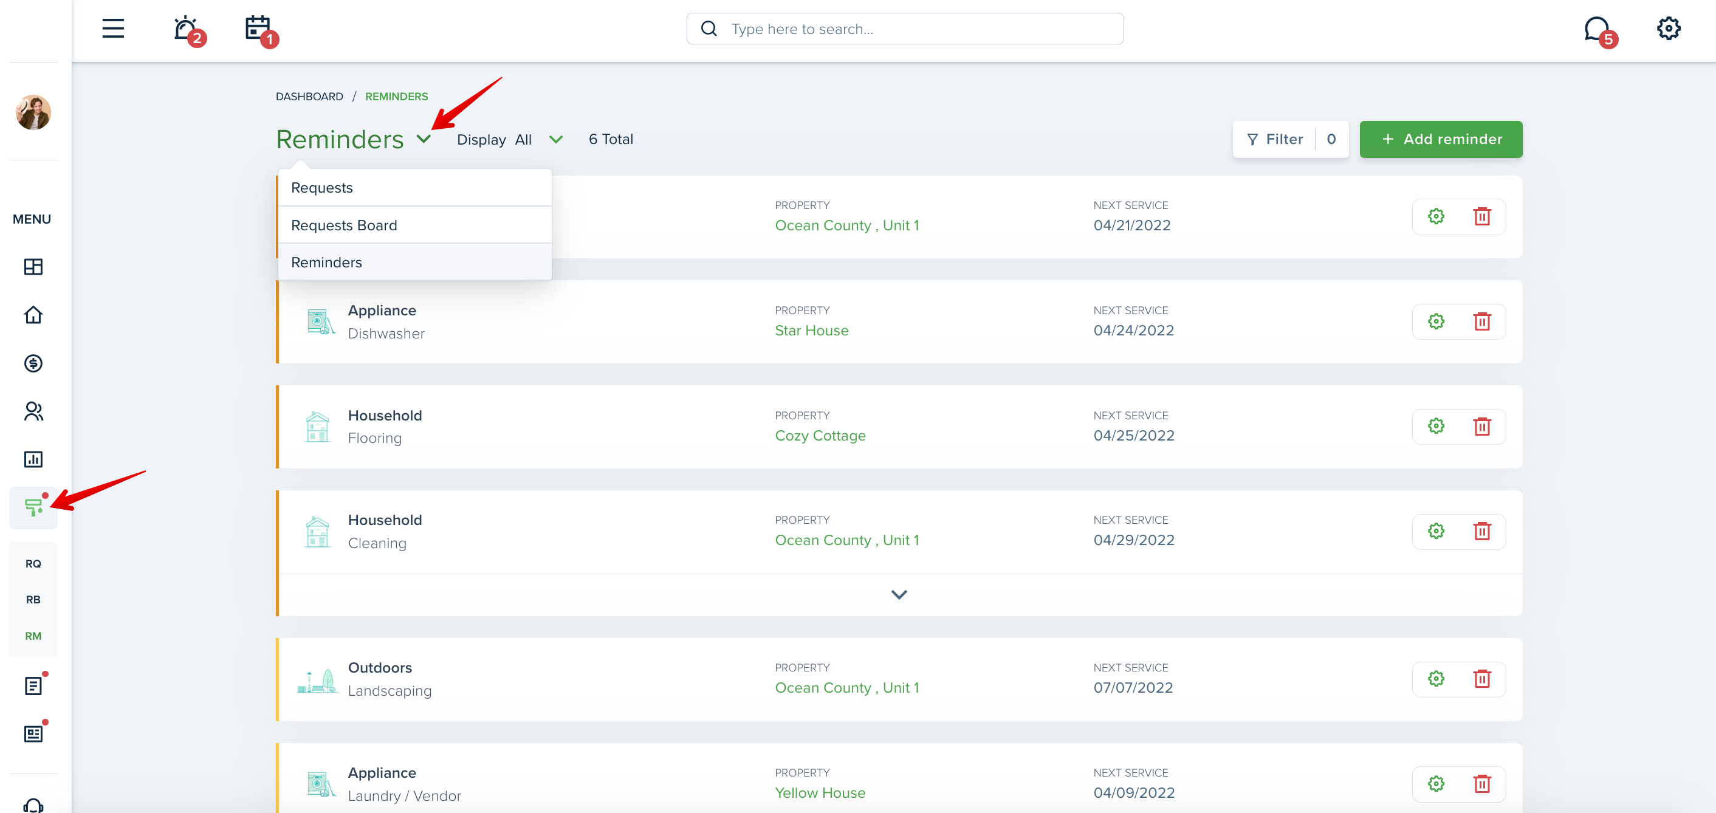The image size is (1716, 813).
Task: Open settings for the Landscaping reminder
Action: (1435, 678)
